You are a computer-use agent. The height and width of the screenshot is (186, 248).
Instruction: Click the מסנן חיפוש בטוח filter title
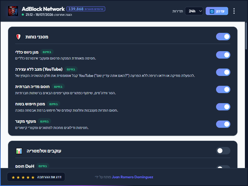click(30, 104)
